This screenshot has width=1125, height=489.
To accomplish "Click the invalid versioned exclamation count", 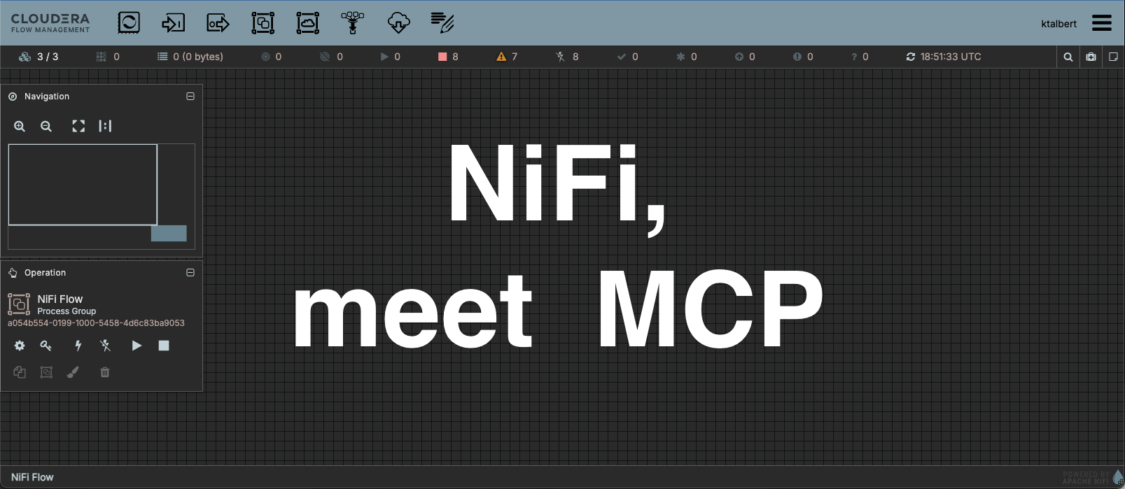I will click(803, 57).
